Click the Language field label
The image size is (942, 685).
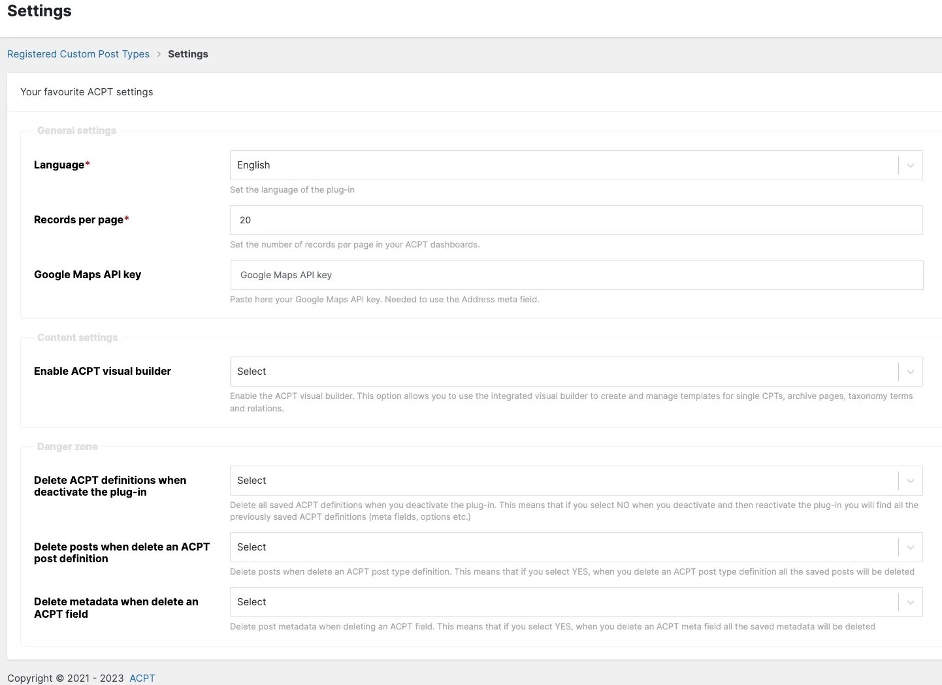tap(59, 165)
